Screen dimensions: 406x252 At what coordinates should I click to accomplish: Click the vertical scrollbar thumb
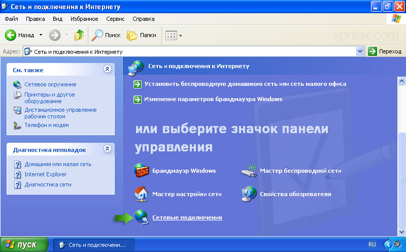[401, 180]
